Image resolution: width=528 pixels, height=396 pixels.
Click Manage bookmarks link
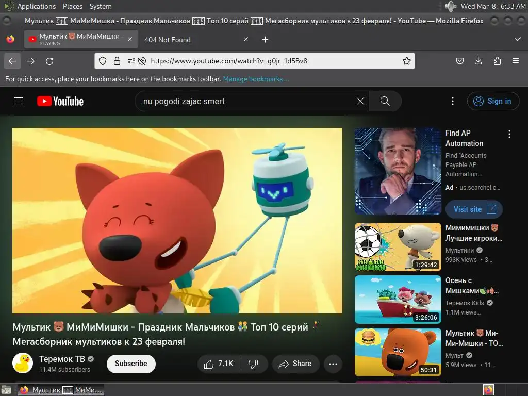[256, 79]
